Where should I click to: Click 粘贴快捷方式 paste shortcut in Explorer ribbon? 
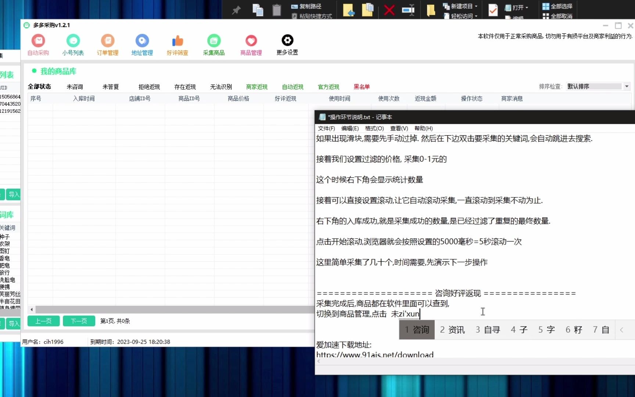point(312,16)
